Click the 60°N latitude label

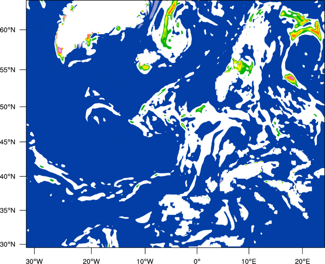(8, 30)
